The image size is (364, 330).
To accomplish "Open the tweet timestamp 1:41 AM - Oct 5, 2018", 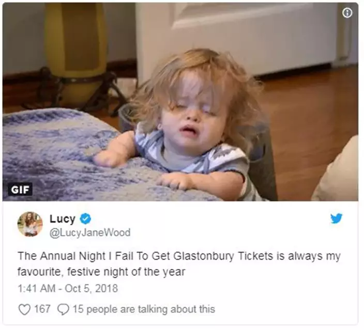I will point(68,289).
